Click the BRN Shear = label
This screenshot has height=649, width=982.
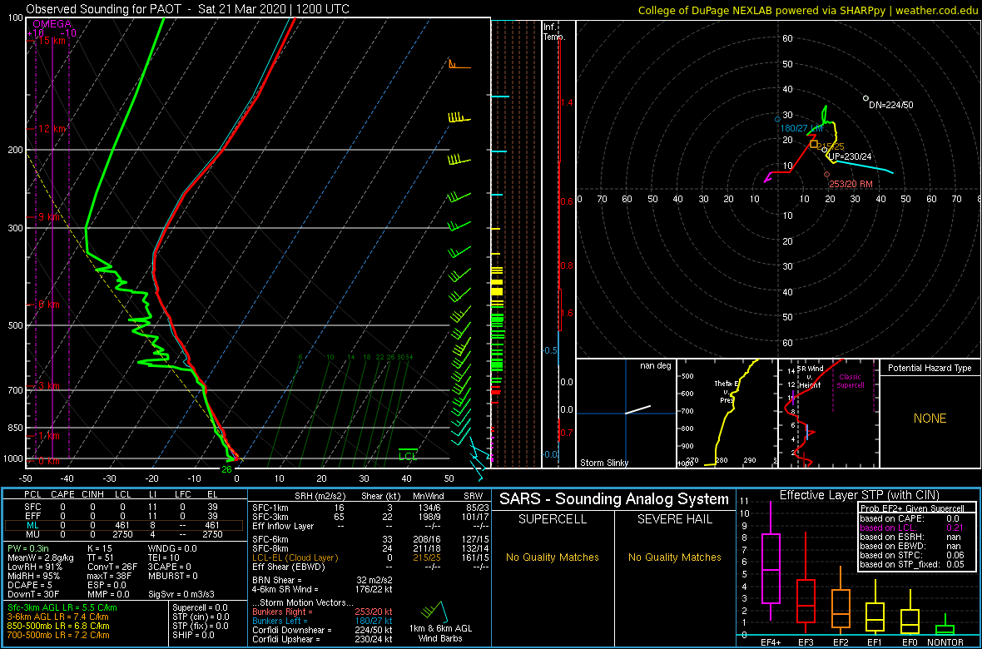coord(279,580)
